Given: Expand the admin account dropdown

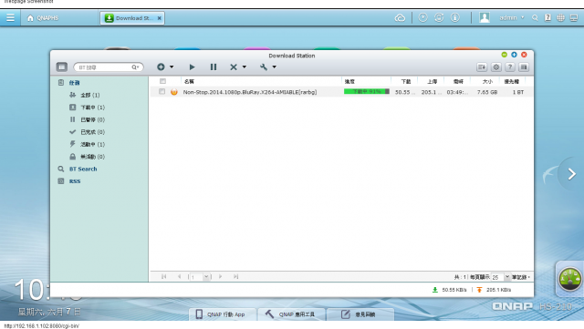Looking at the screenshot, I should click(x=512, y=17).
